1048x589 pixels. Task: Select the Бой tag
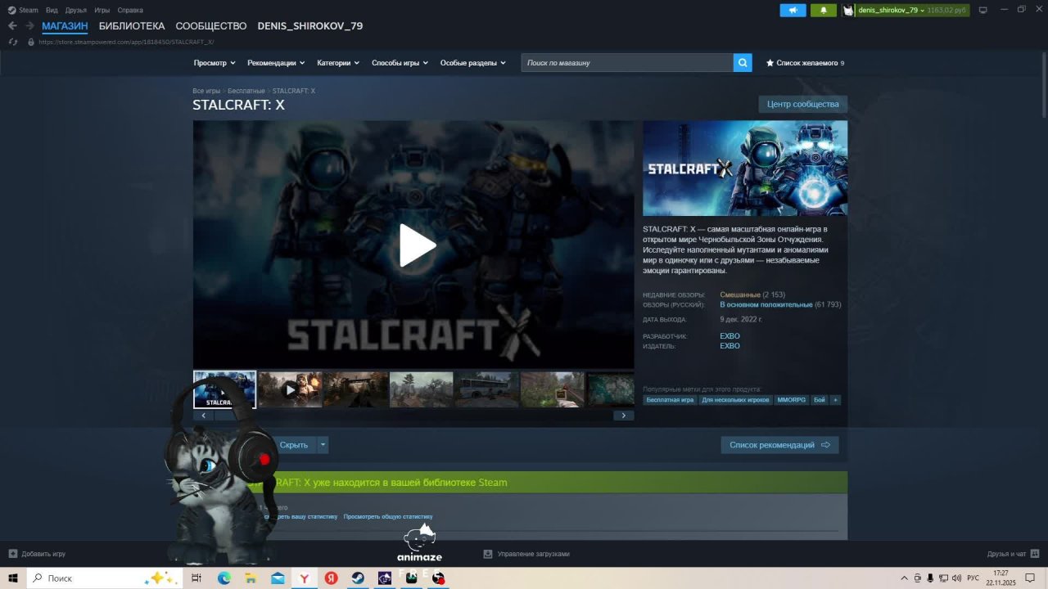(x=820, y=400)
